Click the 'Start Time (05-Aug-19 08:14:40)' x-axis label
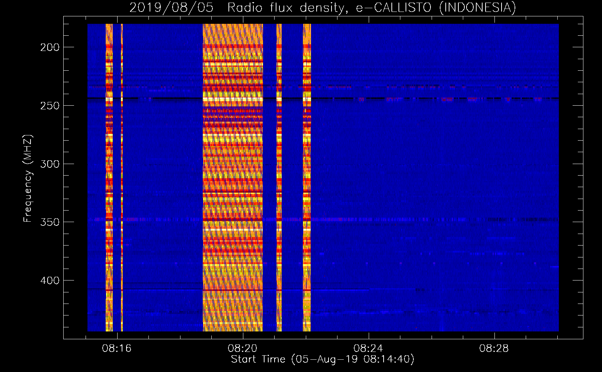This screenshot has height=372, width=602. coord(323,359)
